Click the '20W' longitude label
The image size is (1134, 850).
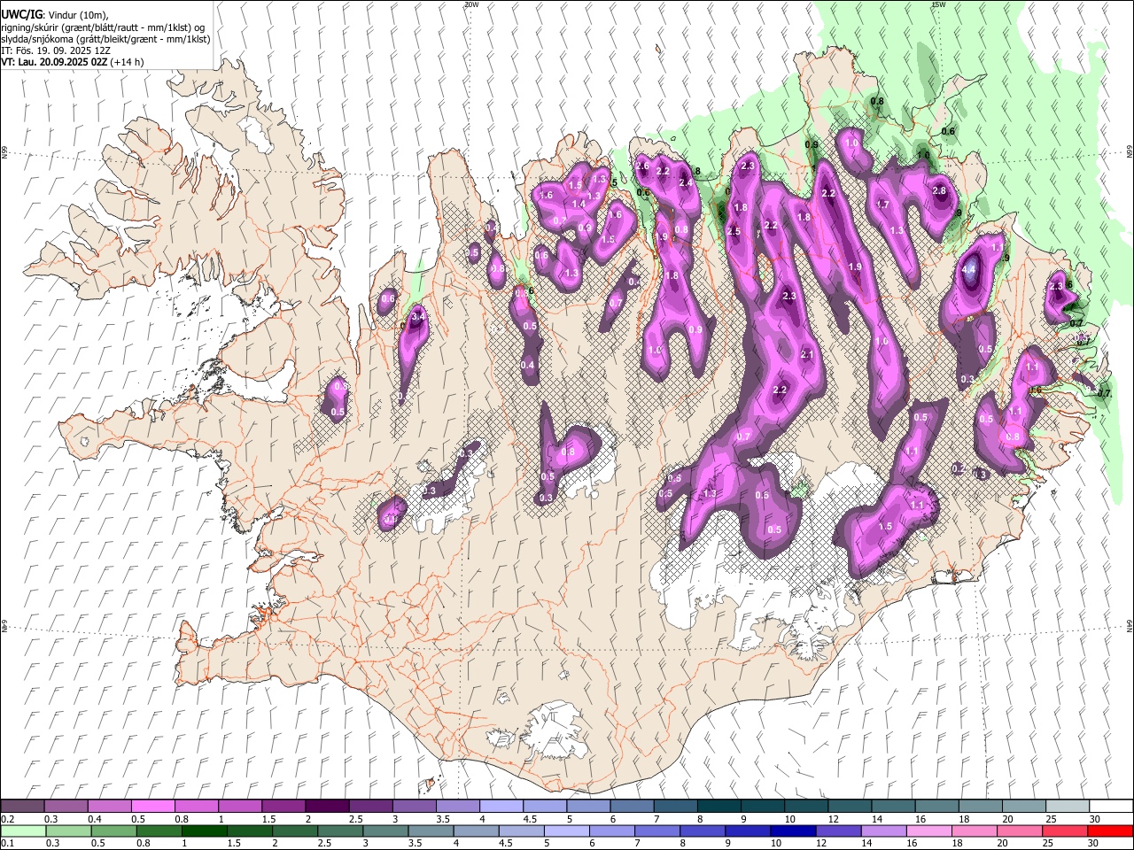(471, 4)
